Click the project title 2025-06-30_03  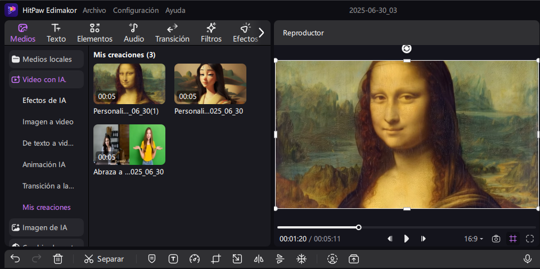coord(373,10)
